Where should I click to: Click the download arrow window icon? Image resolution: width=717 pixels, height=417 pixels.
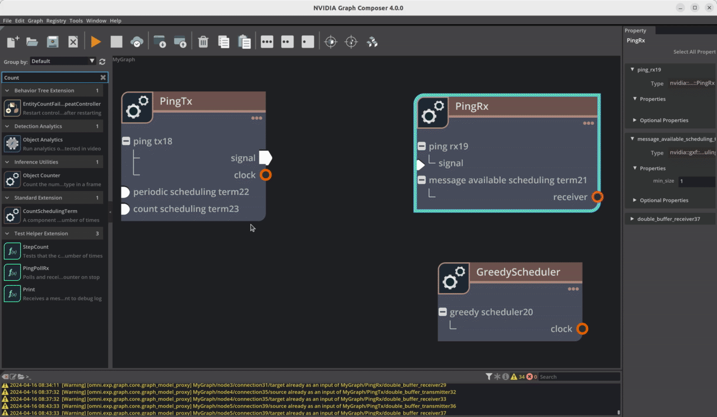[x=160, y=41]
